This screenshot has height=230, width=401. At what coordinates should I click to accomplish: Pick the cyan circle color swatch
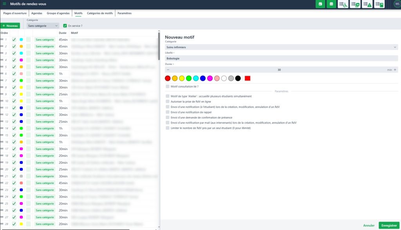[196, 79]
